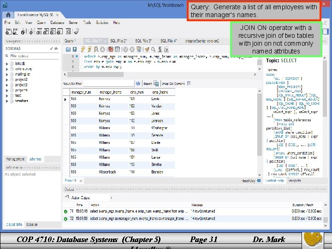Expand the bikedb schema
Screen dimensions: 332x249
click(7, 64)
